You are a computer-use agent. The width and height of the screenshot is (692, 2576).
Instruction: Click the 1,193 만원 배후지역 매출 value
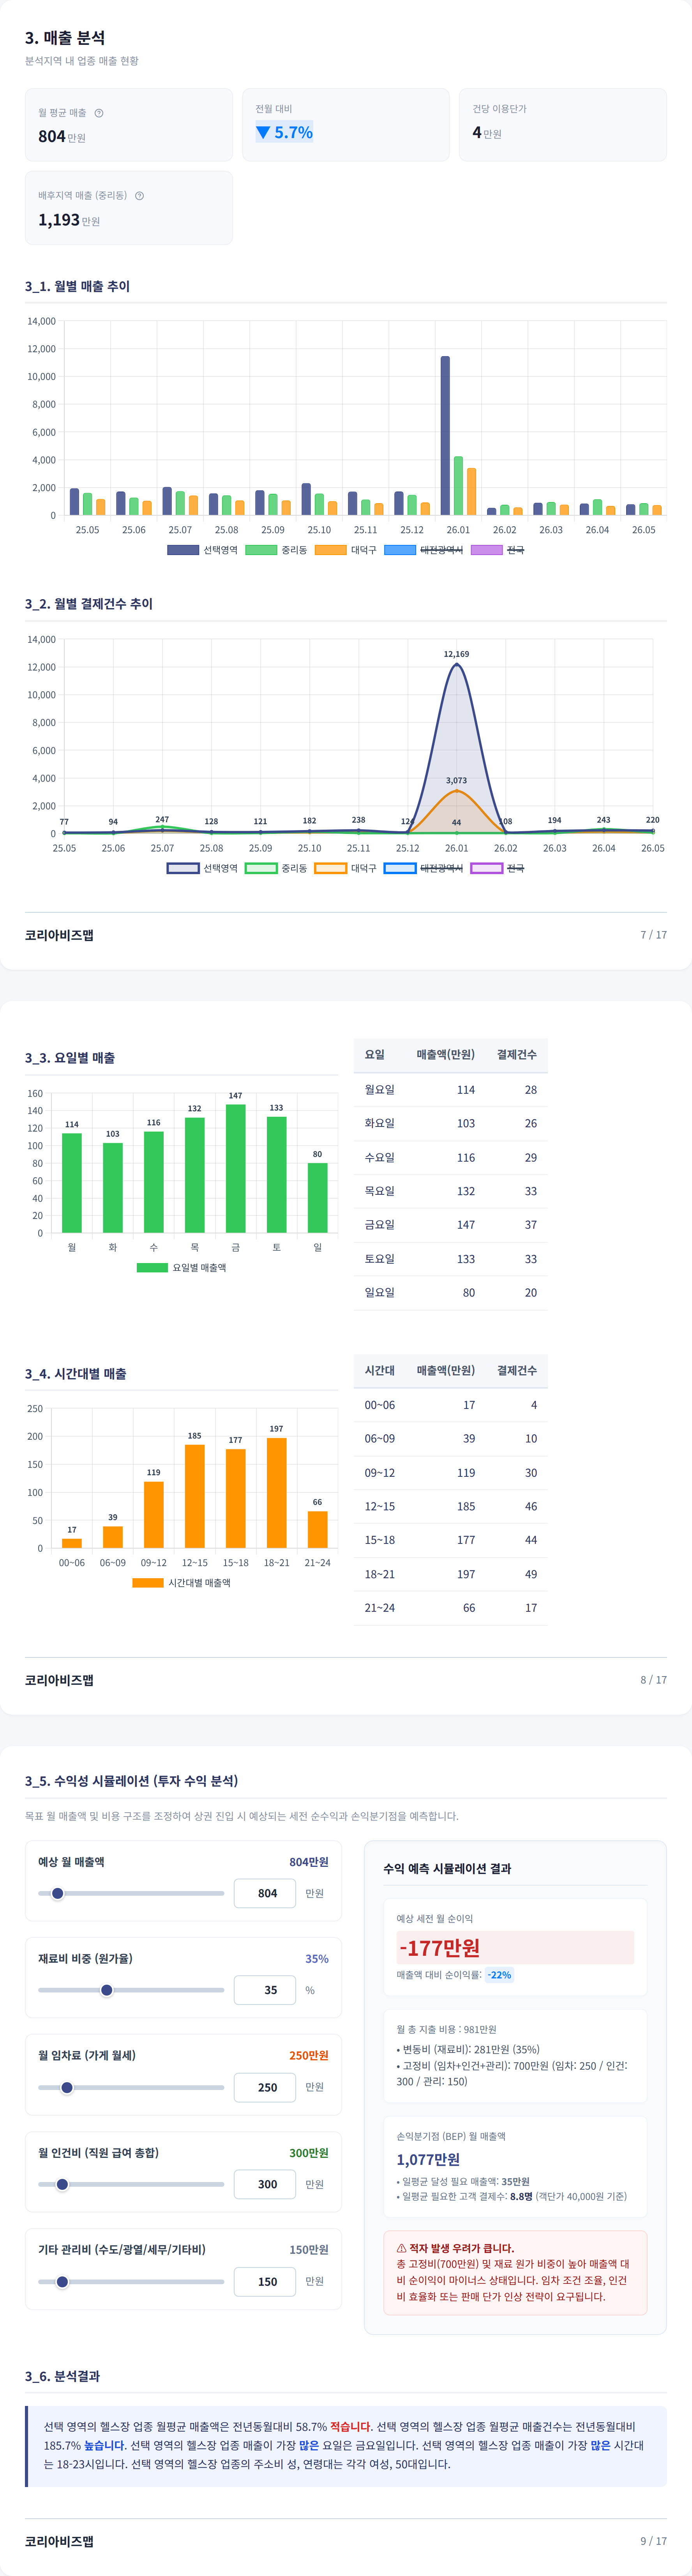coord(69,220)
